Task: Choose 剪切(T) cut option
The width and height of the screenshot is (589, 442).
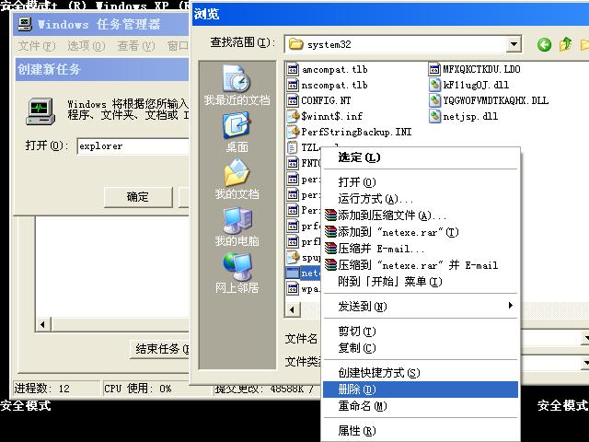Action: 420,331
